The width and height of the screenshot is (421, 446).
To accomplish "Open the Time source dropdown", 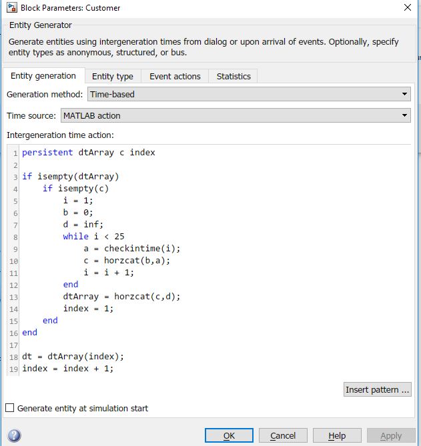I will [236, 115].
